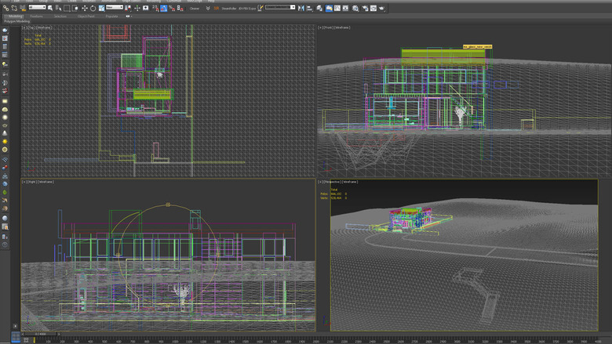Open the Object Paint ribbon tab
This screenshot has height=344, width=612.
86,16
